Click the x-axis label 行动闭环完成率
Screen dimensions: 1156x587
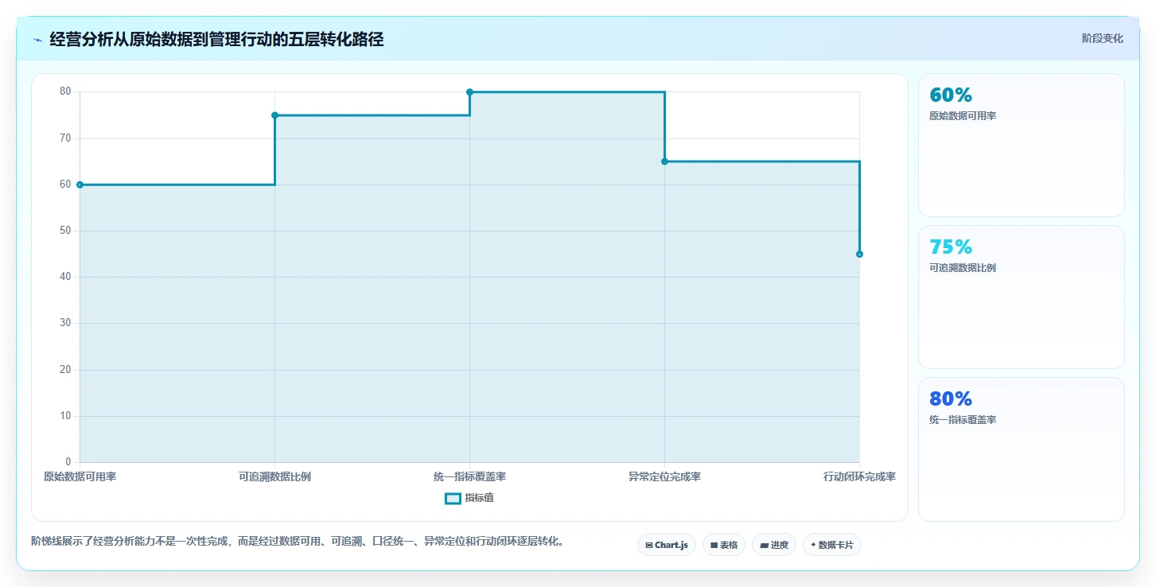tap(859, 476)
